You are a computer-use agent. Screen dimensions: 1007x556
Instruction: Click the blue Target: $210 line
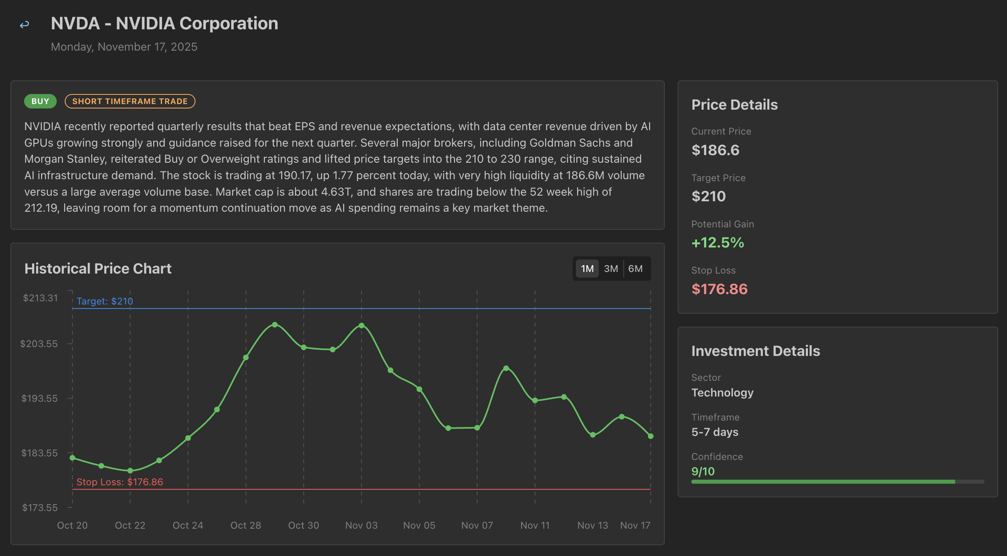click(x=362, y=309)
